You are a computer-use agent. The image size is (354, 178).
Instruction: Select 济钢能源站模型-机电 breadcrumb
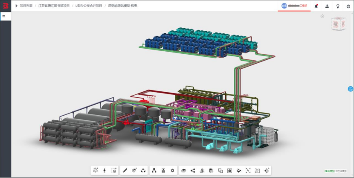coord(122,6)
